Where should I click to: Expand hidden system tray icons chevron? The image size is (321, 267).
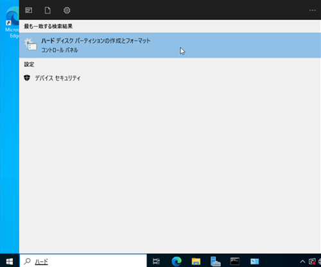pyautogui.click(x=302, y=261)
